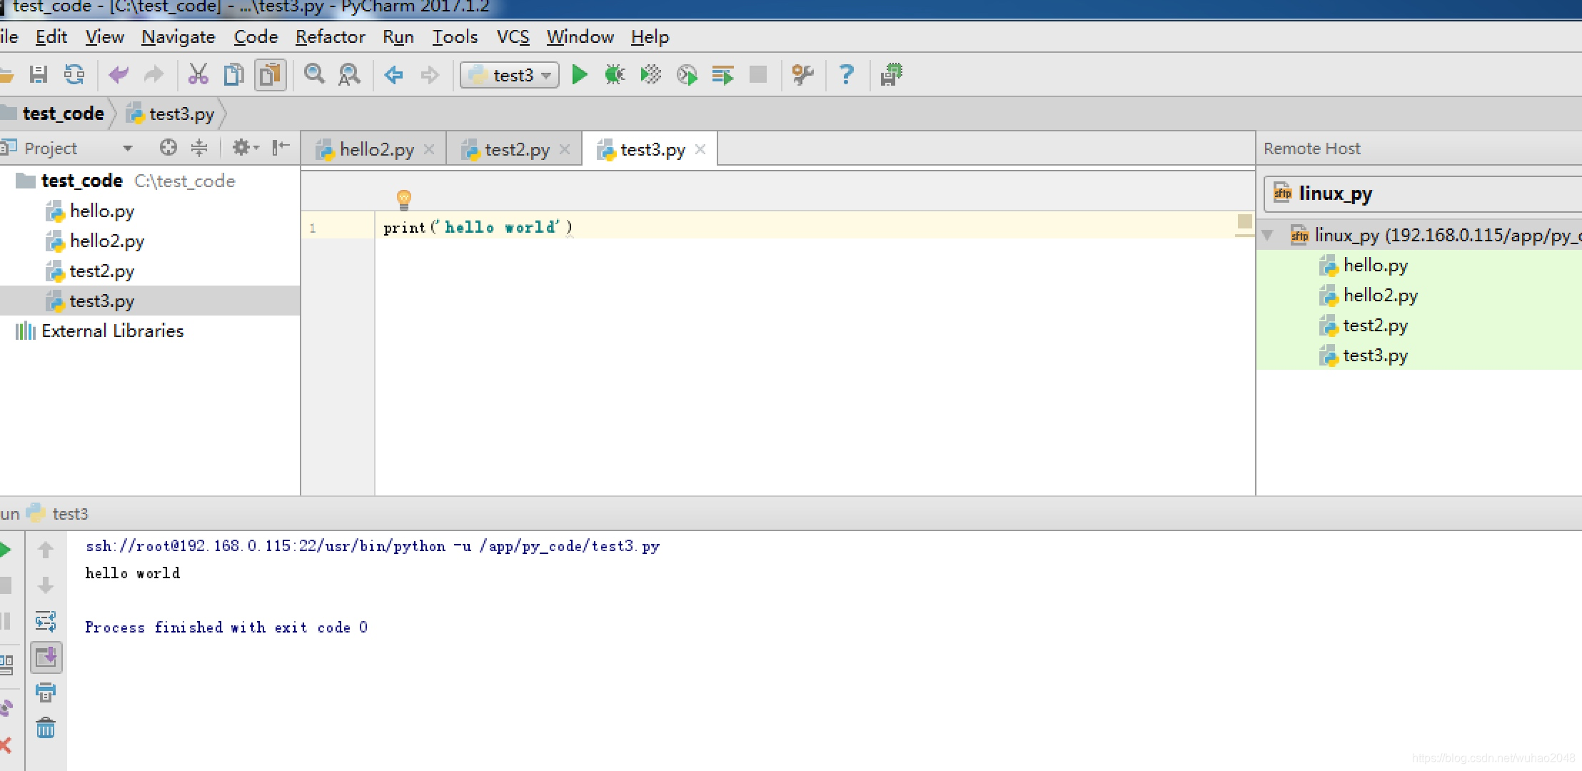The width and height of the screenshot is (1582, 771).
Task: Run test3 with coverage icon
Action: pos(650,74)
